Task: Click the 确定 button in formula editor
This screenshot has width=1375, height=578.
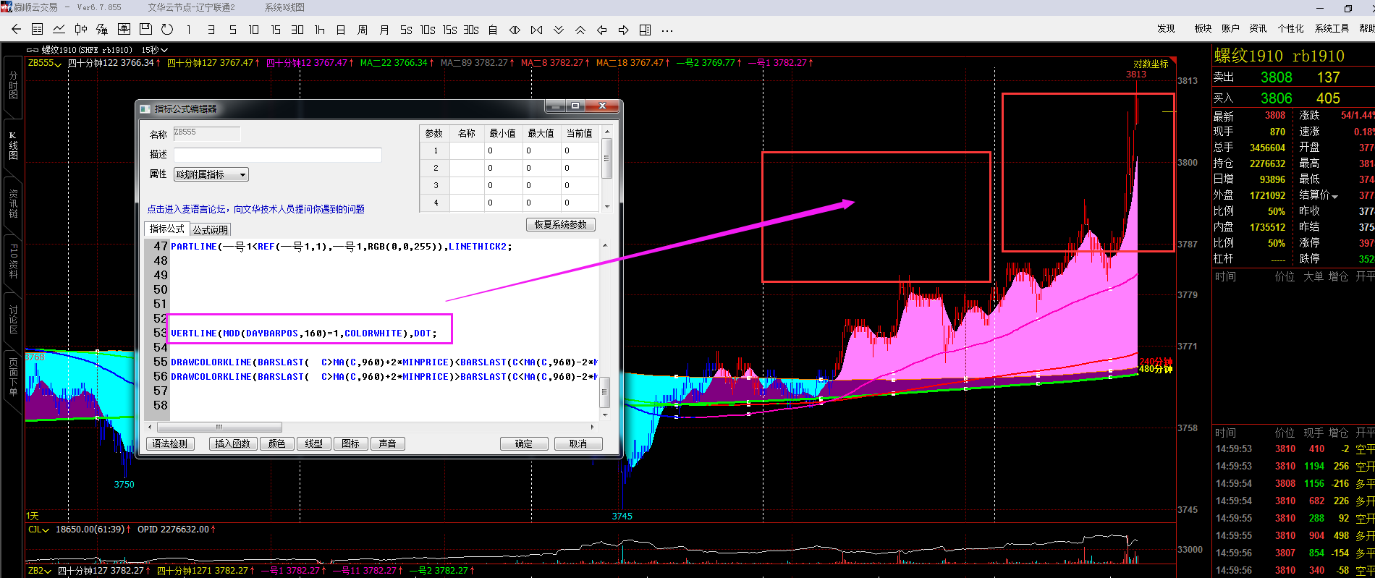Action: click(x=523, y=443)
